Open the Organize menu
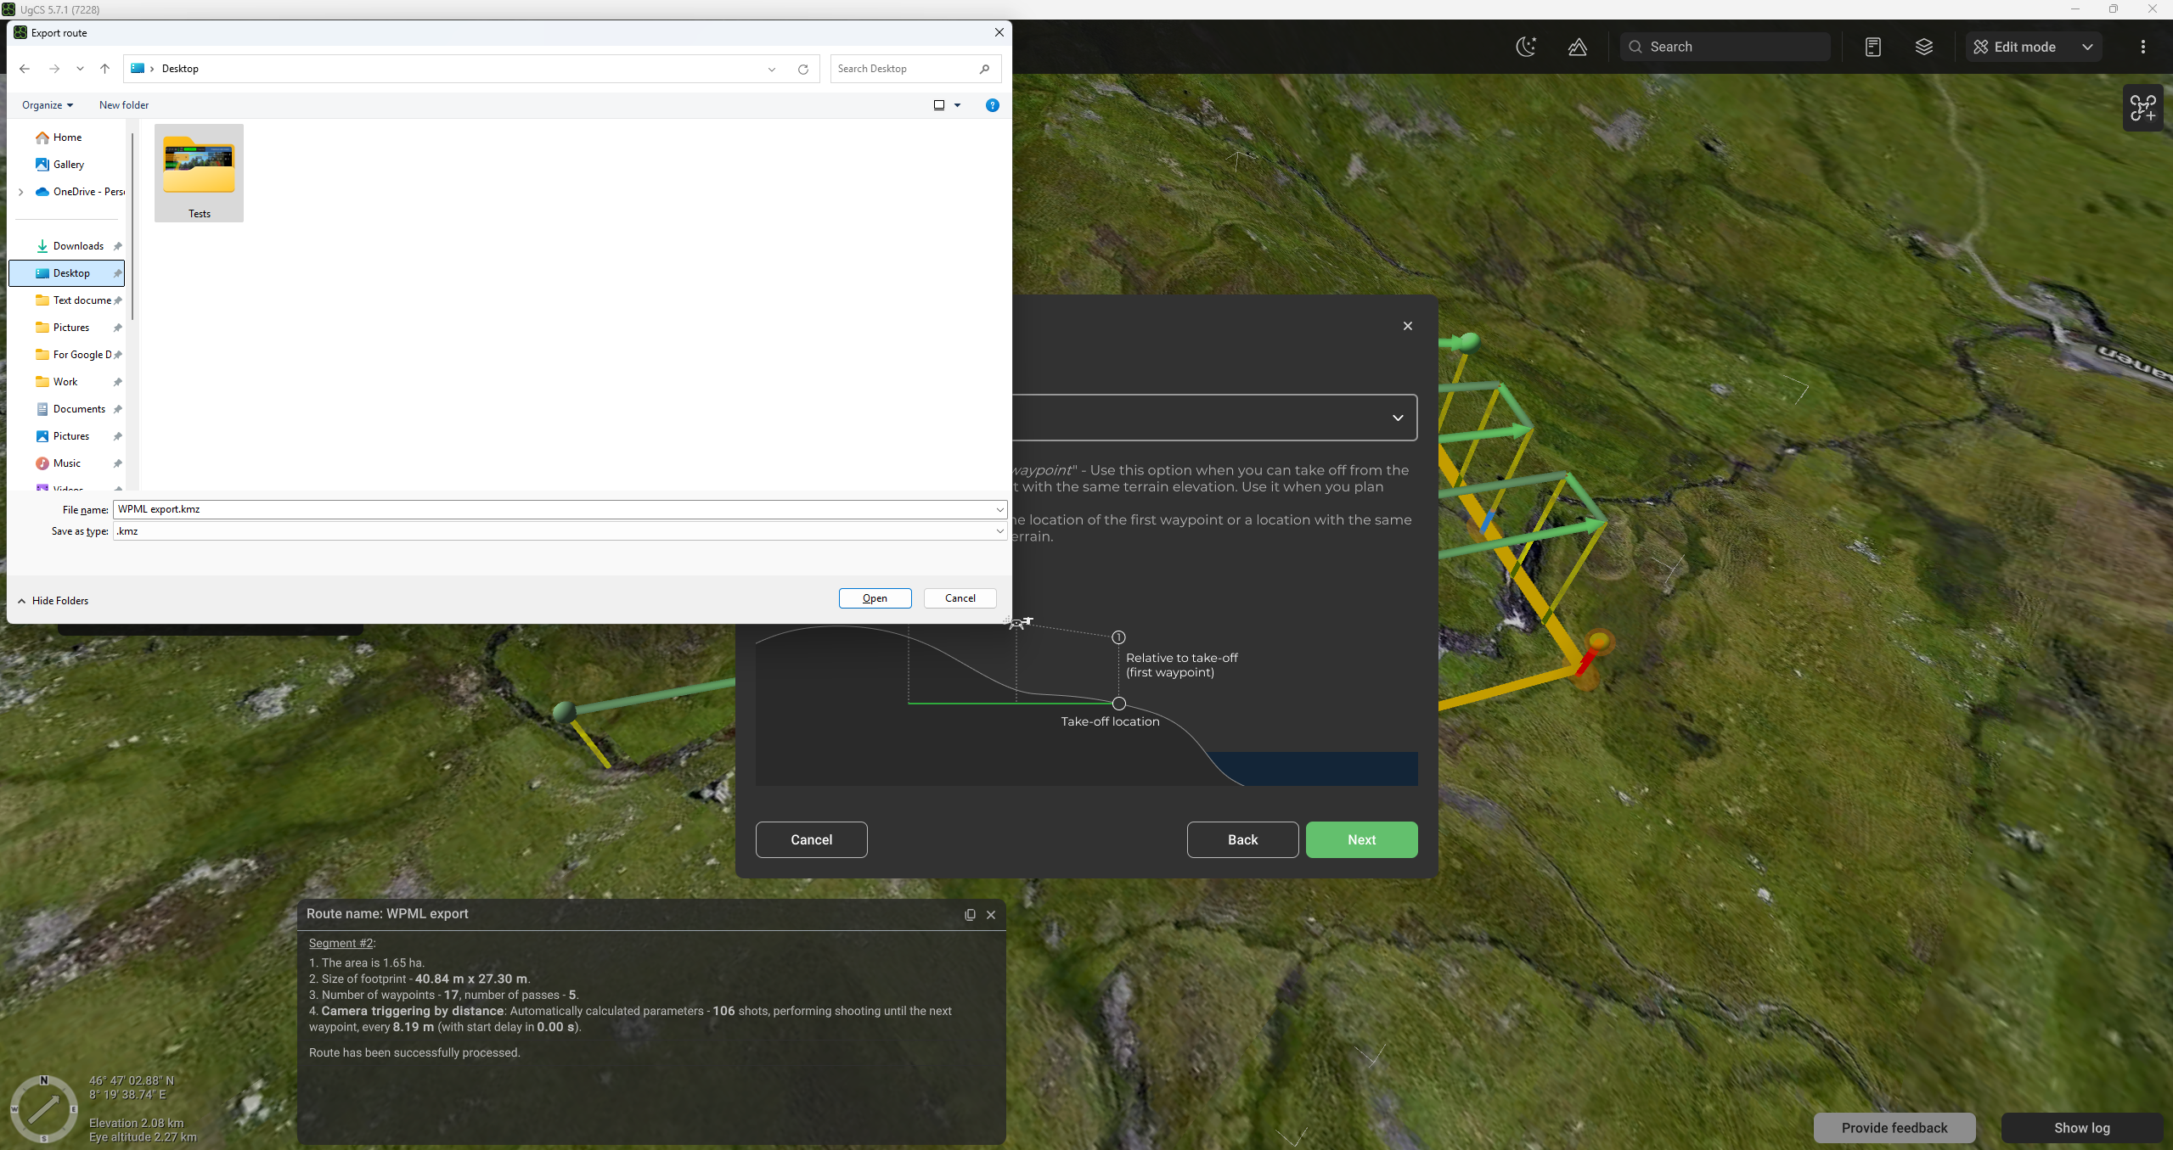The width and height of the screenshot is (2173, 1150). pyautogui.click(x=47, y=105)
